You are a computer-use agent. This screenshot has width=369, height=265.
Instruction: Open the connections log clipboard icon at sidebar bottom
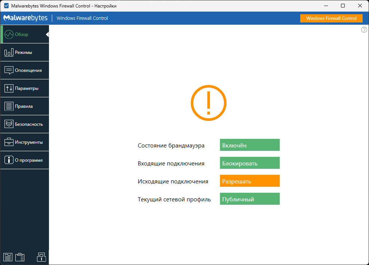click(x=20, y=257)
